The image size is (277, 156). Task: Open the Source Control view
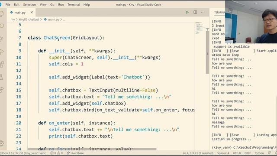(1, 39)
